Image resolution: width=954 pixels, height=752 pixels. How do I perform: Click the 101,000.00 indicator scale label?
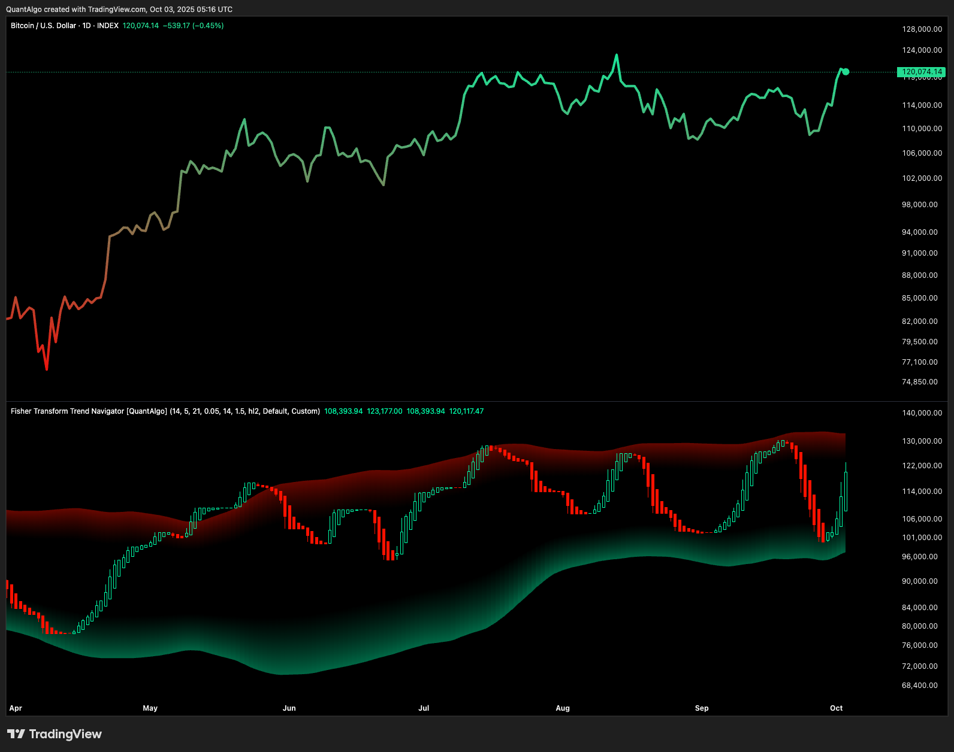922,538
